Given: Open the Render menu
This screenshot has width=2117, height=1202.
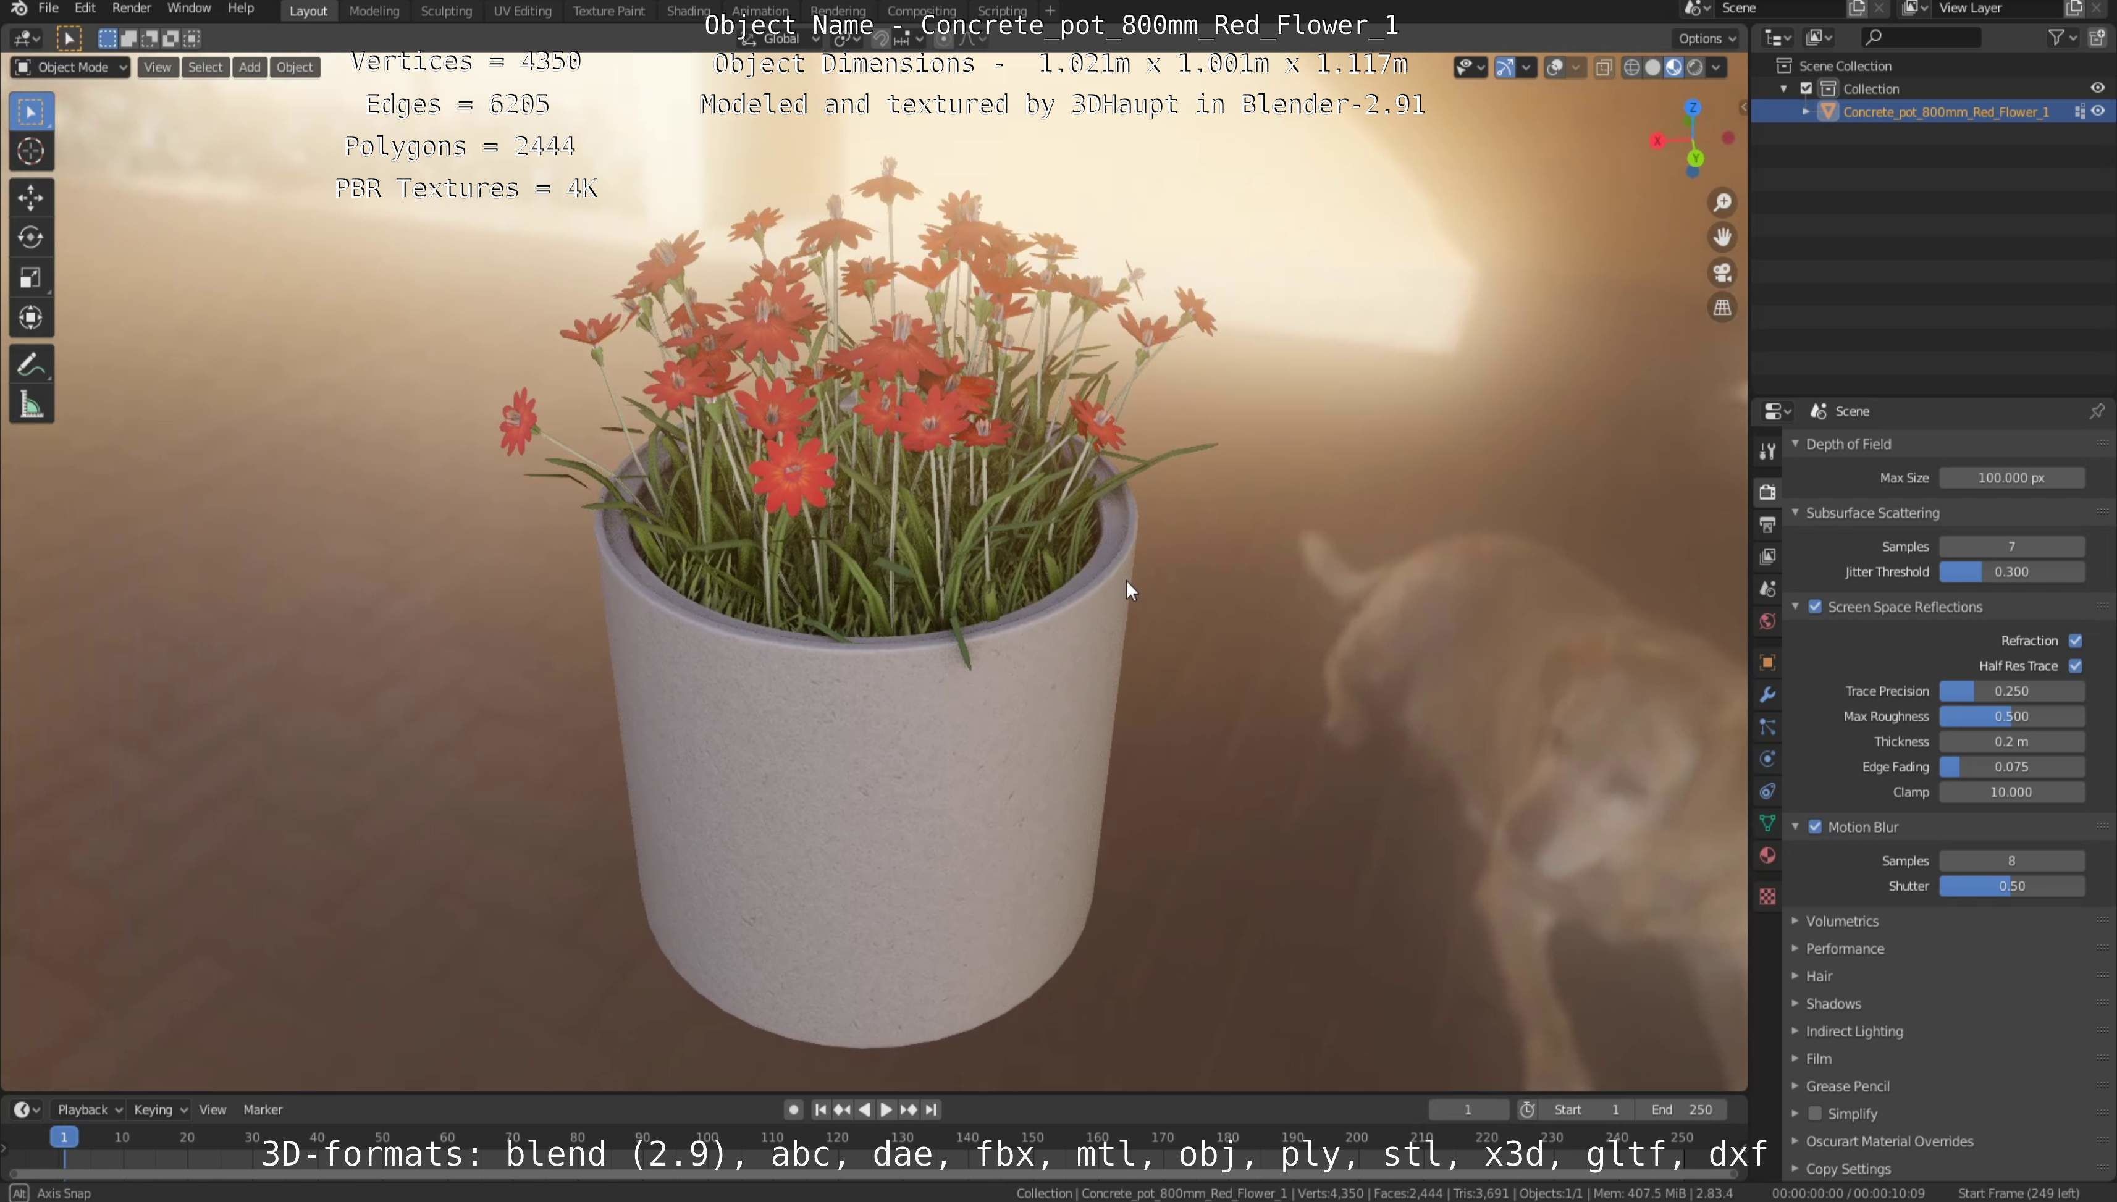Looking at the screenshot, I should pyautogui.click(x=132, y=8).
